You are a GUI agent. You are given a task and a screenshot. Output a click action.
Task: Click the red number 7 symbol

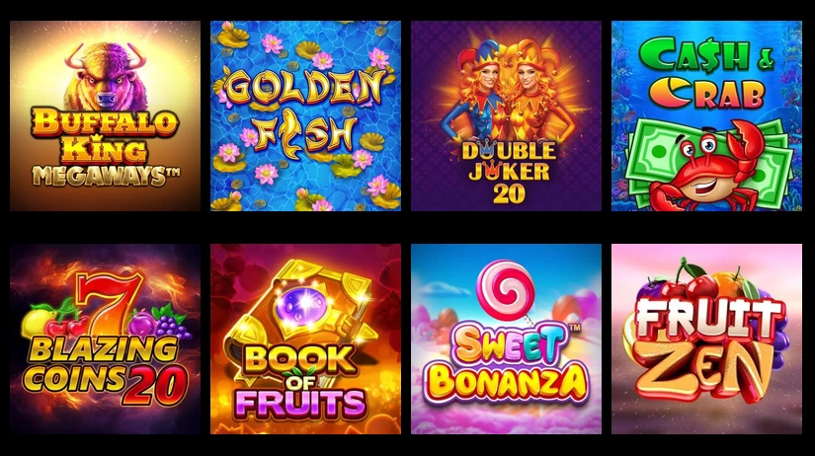(109, 304)
